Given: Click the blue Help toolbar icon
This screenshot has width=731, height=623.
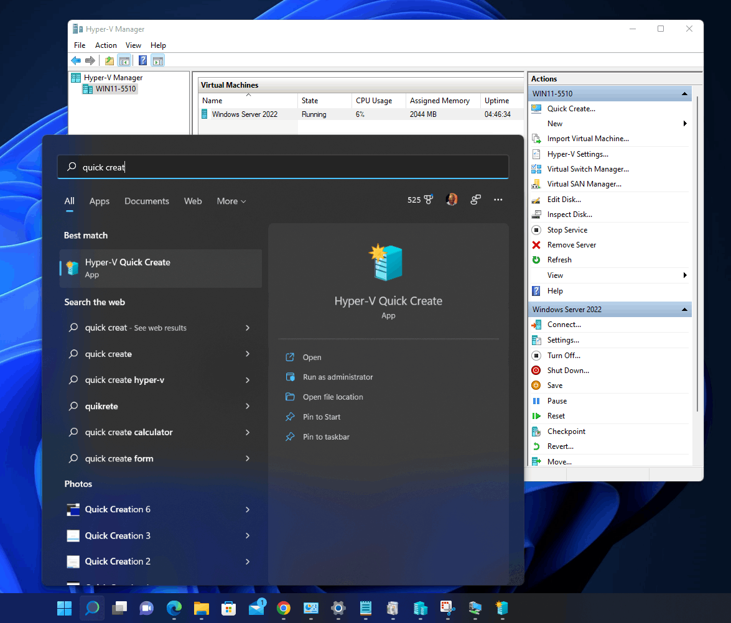Looking at the screenshot, I should pos(142,60).
